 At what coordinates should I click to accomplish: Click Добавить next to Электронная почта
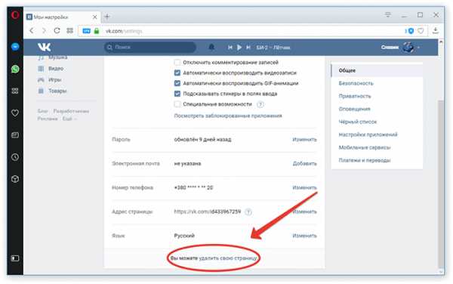305,163
